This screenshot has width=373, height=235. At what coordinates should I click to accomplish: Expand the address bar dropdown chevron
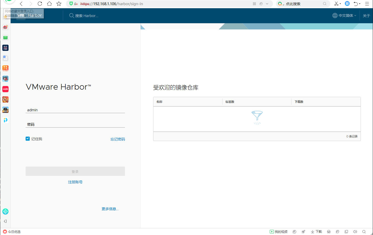267,4
